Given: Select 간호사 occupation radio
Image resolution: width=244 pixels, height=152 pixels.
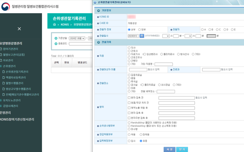Looking at the screenshot, I should (129, 51).
